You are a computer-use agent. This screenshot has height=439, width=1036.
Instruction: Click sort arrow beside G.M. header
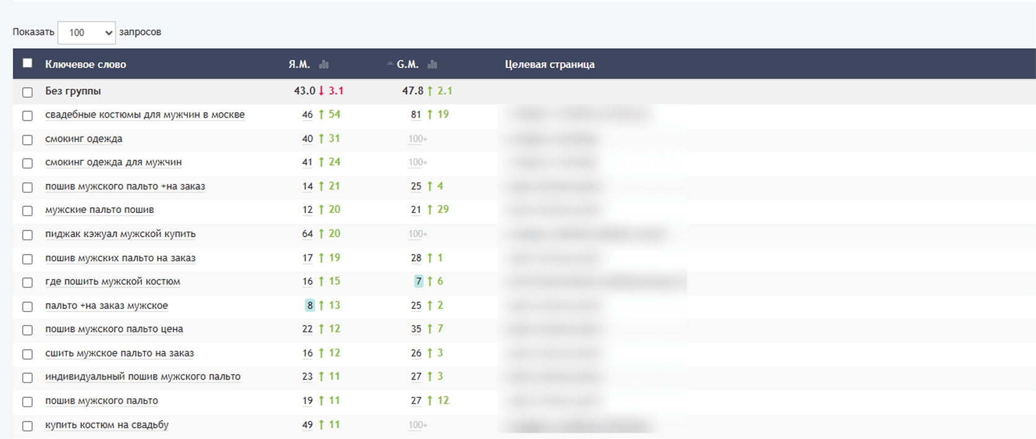tap(390, 64)
